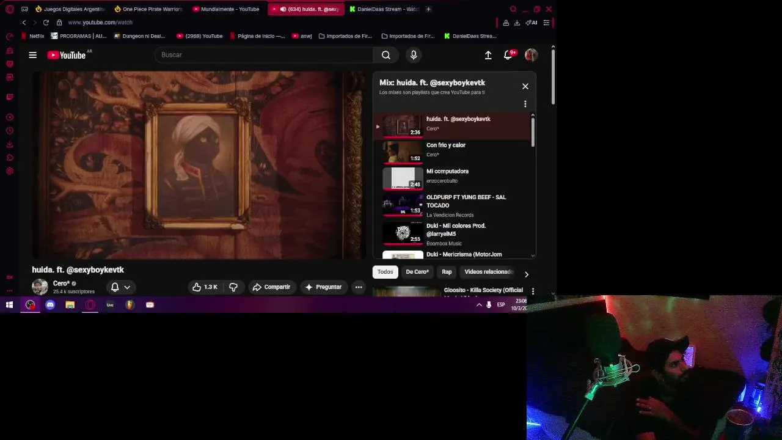Open the 'anwj' bookmark
The image size is (782, 440).
[302, 36]
